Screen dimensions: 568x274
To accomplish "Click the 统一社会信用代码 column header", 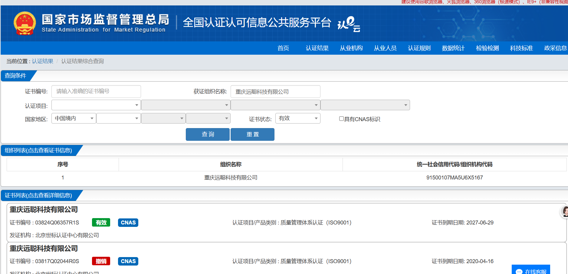I will pos(455,164).
